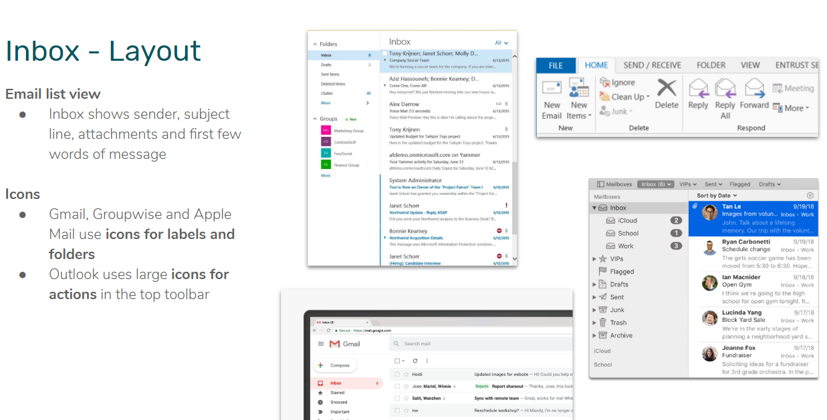This screenshot has height=420, width=827.
Task: Click Ignore in the Outlook Delete group
Action: coord(618,83)
